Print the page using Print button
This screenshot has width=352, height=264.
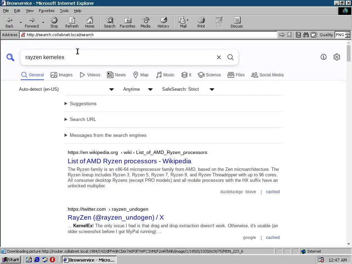click(x=201, y=22)
